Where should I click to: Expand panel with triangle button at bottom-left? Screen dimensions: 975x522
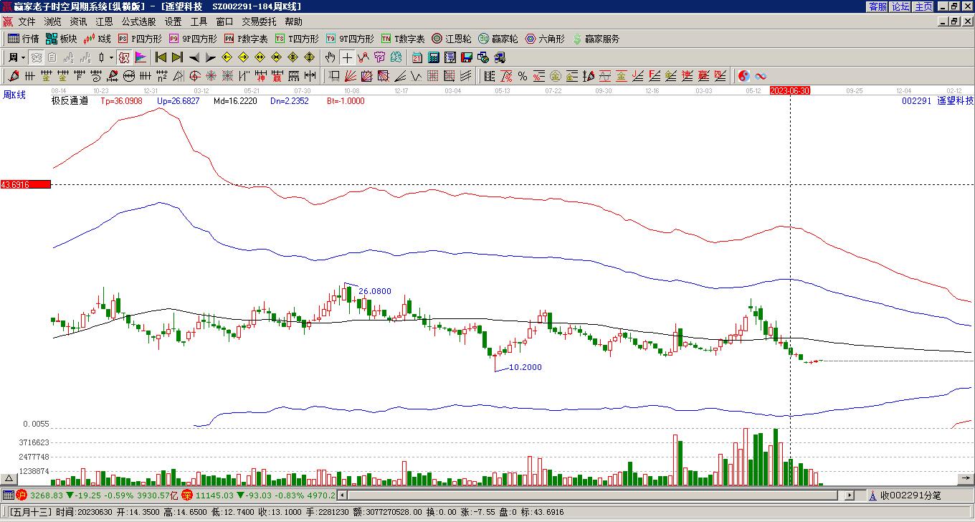[9, 479]
